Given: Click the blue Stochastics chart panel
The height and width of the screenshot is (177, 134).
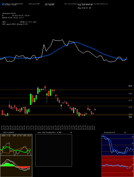Looking at the screenshot, I should pyautogui.click(x=118, y=145).
